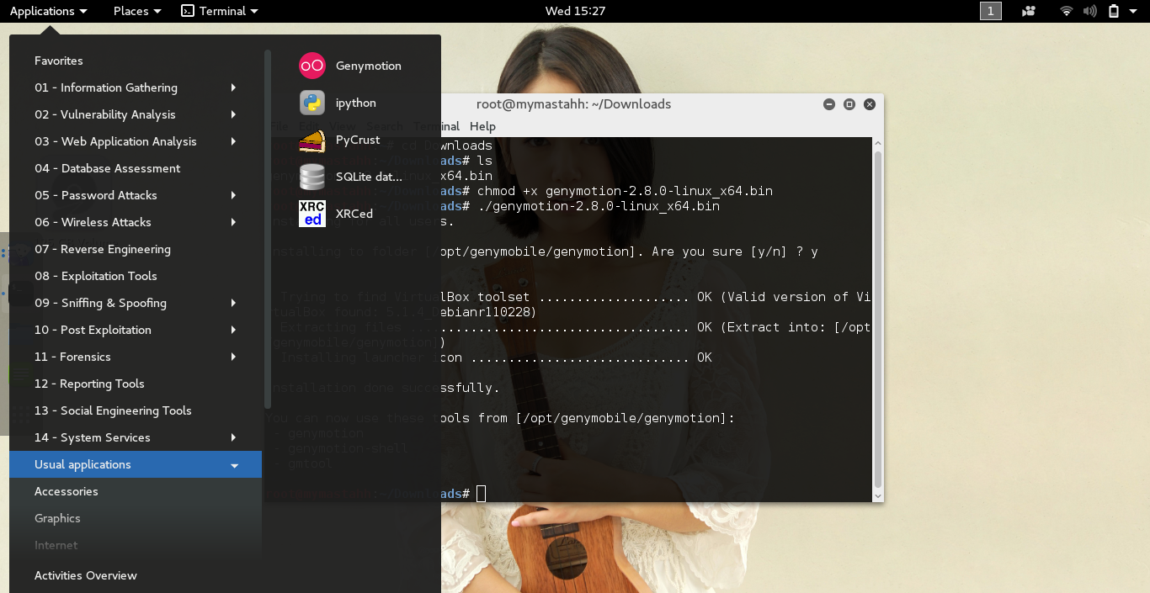Launch the XRCed icon
1150x593 pixels.
click(x=312, y=214)
